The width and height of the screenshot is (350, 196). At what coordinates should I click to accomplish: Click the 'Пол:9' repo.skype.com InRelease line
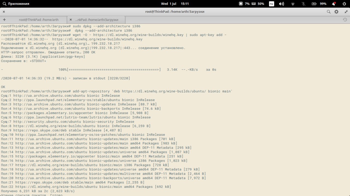[62, 130]
